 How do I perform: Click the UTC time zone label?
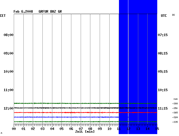click(x=164, y=16)
